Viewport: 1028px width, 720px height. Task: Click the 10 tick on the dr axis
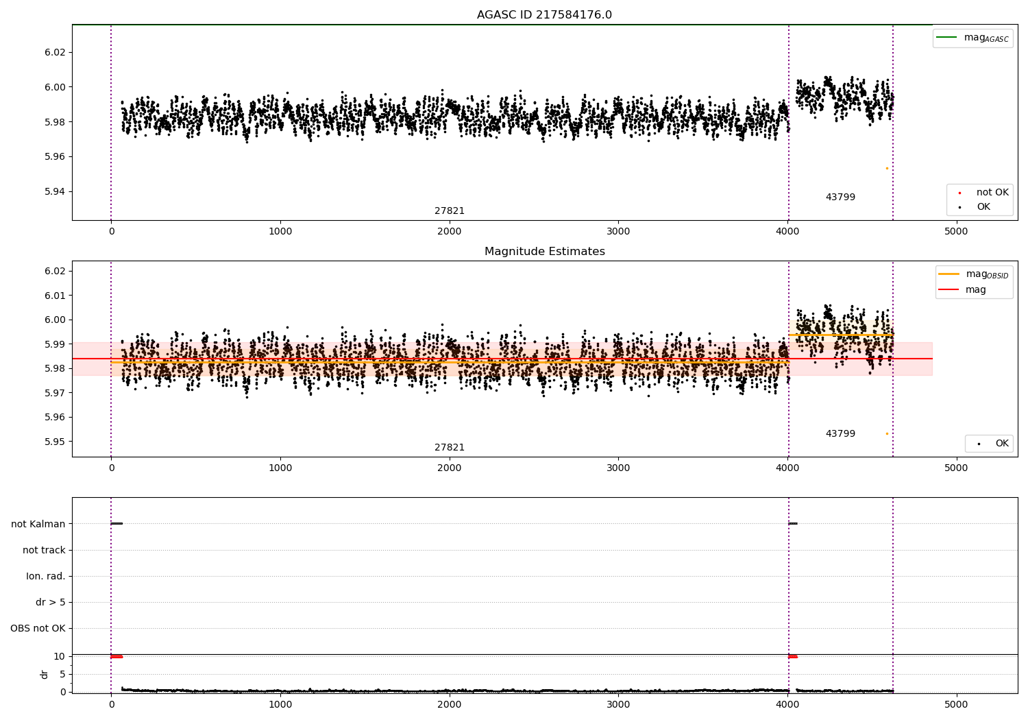point(60,656)
